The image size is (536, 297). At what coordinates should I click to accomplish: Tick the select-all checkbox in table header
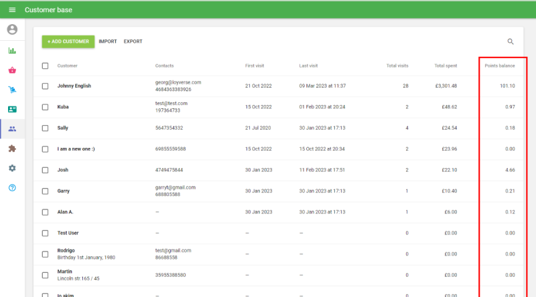(x=45, y=66)
